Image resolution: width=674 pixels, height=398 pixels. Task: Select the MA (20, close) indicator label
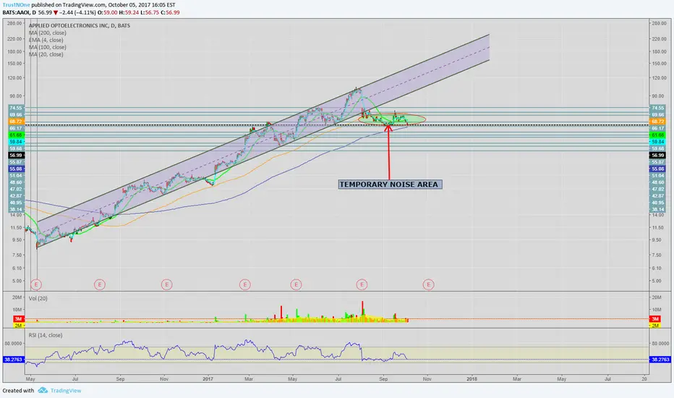tap(46, 55)
